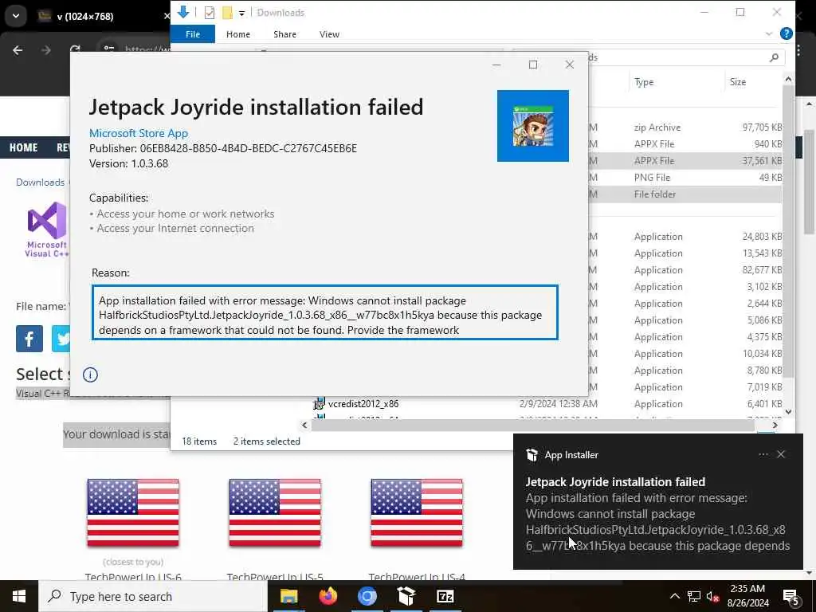Choose the TechPowerUp US-5 server flag
The image size is (816, 612).
coord(275,513)
